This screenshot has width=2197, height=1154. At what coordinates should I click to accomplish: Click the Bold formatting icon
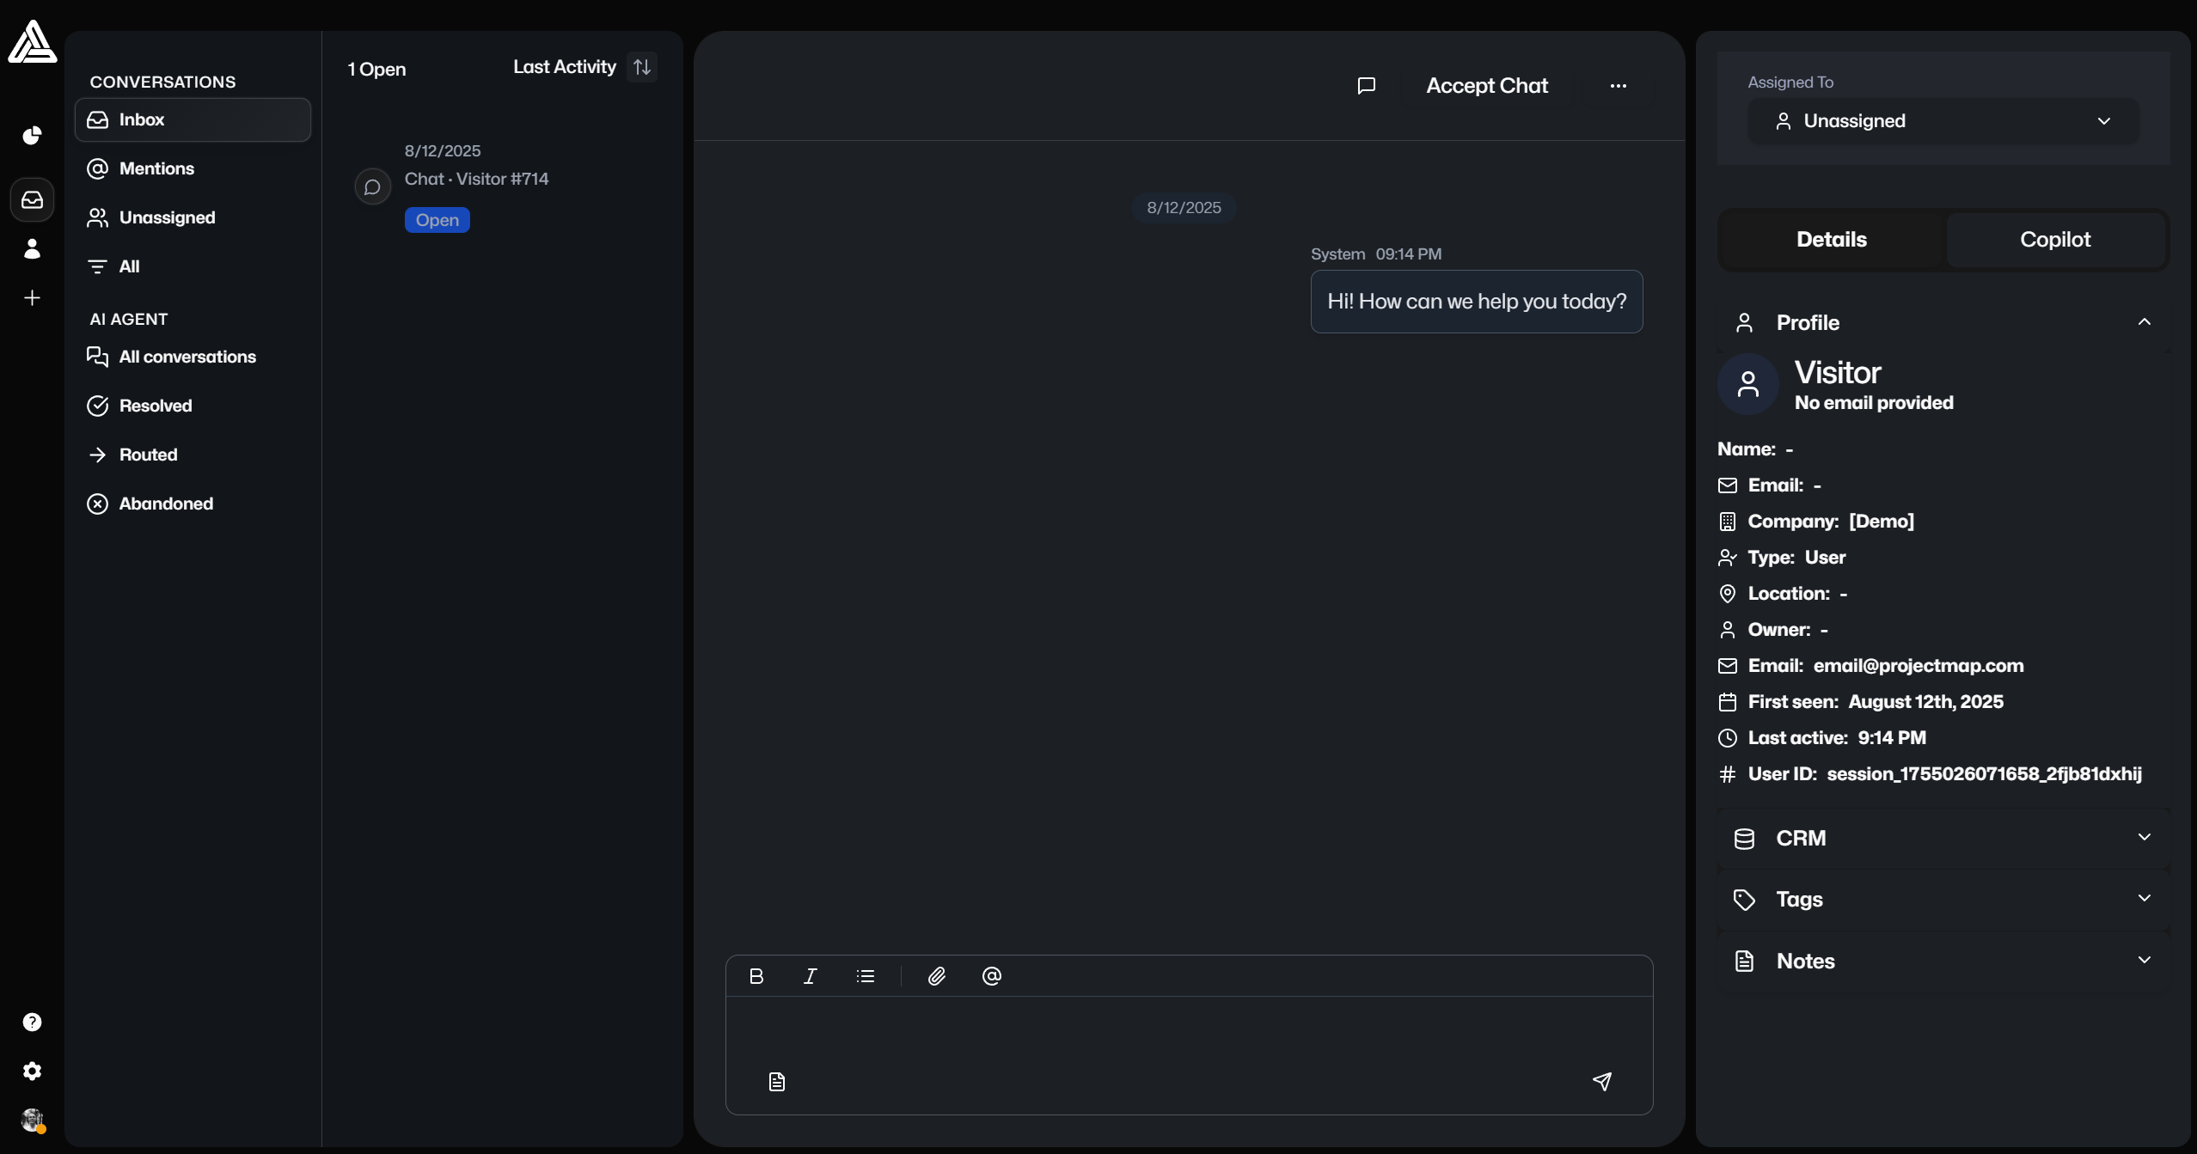pos(756,976)
